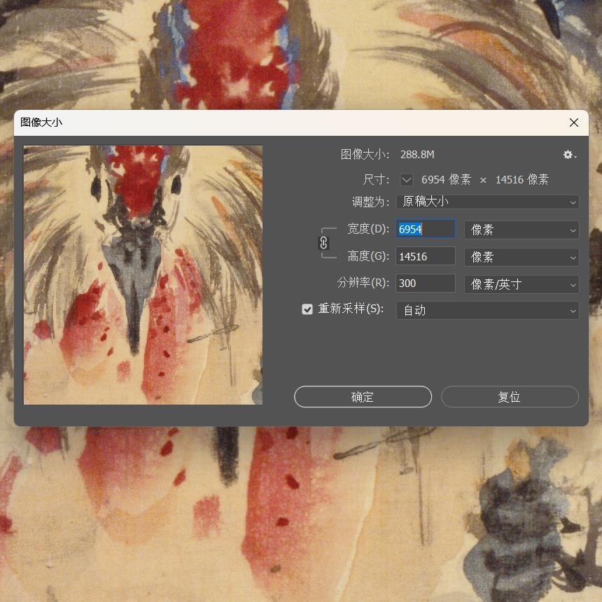
Task: Expand the 调整为 原稿大小 dropdown
Action: point(488,202)
